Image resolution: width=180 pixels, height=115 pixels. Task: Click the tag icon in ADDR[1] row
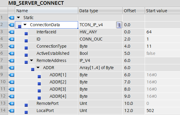pyautogui.click(x=11, y=75)
